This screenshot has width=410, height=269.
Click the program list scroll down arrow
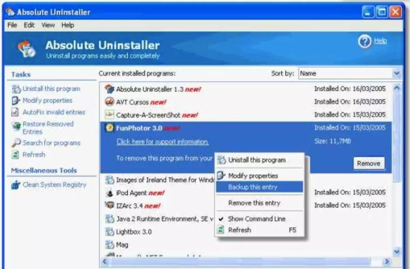[x=396, y=252]
